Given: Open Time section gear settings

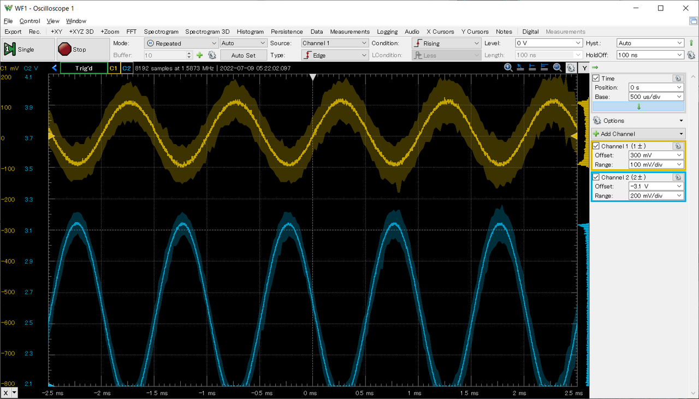Looking at the screenshot, I should point(678,79).
